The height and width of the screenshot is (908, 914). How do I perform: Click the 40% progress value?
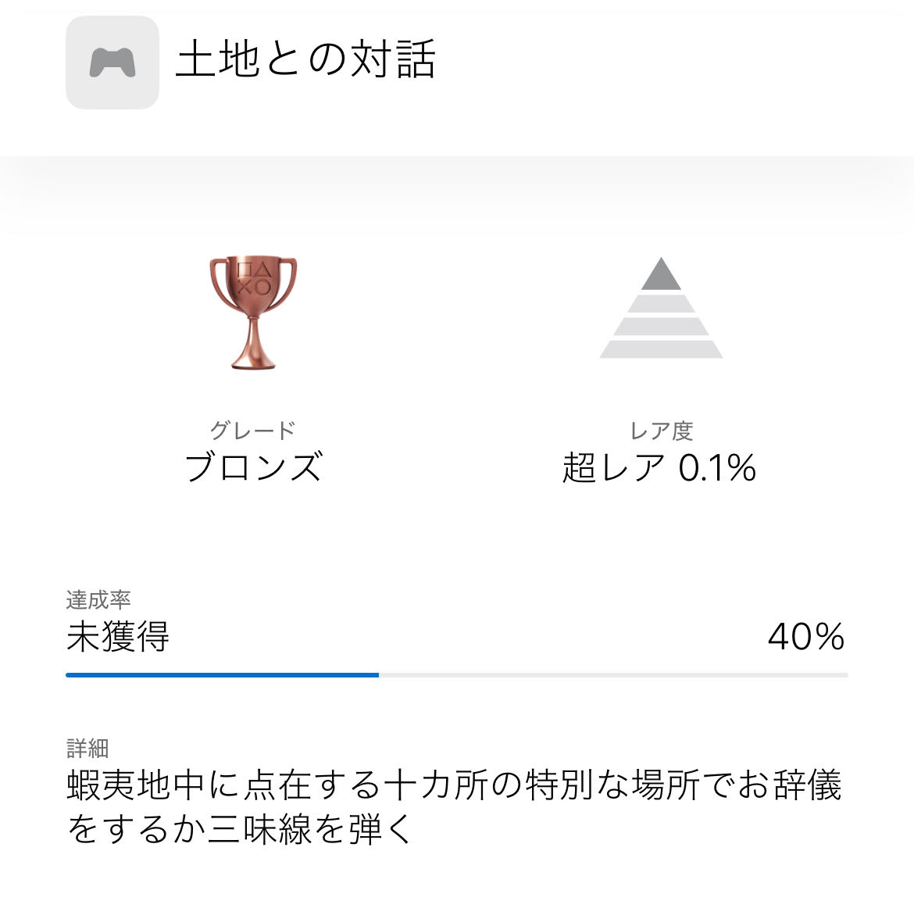[806, 637]
